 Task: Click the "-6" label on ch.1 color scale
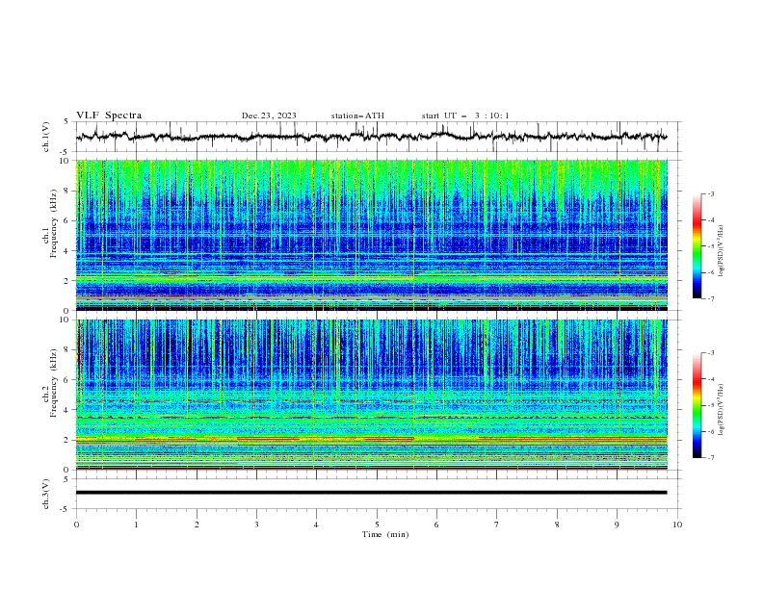tap(710, 272)
